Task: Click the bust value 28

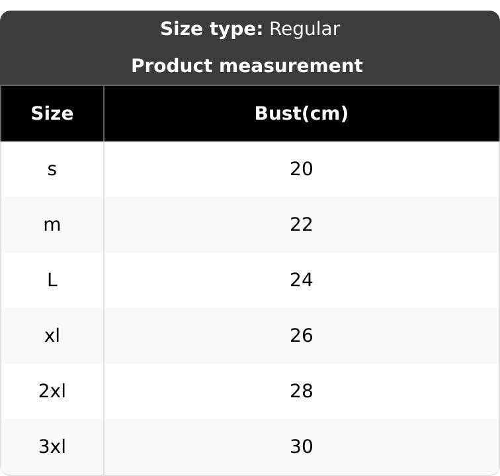Action: click(301, 391)
